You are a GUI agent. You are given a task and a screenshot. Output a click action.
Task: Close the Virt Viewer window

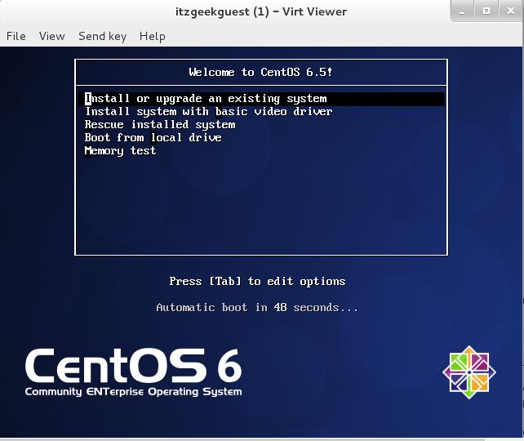point(511,11)
